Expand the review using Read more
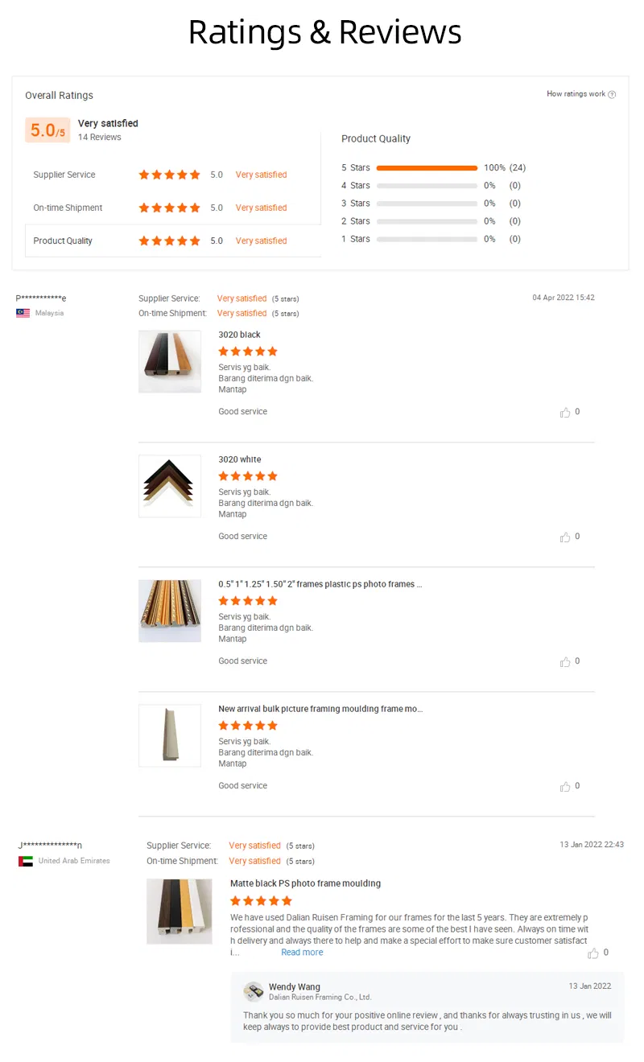 pyautogui.click(x=302, y=952)
